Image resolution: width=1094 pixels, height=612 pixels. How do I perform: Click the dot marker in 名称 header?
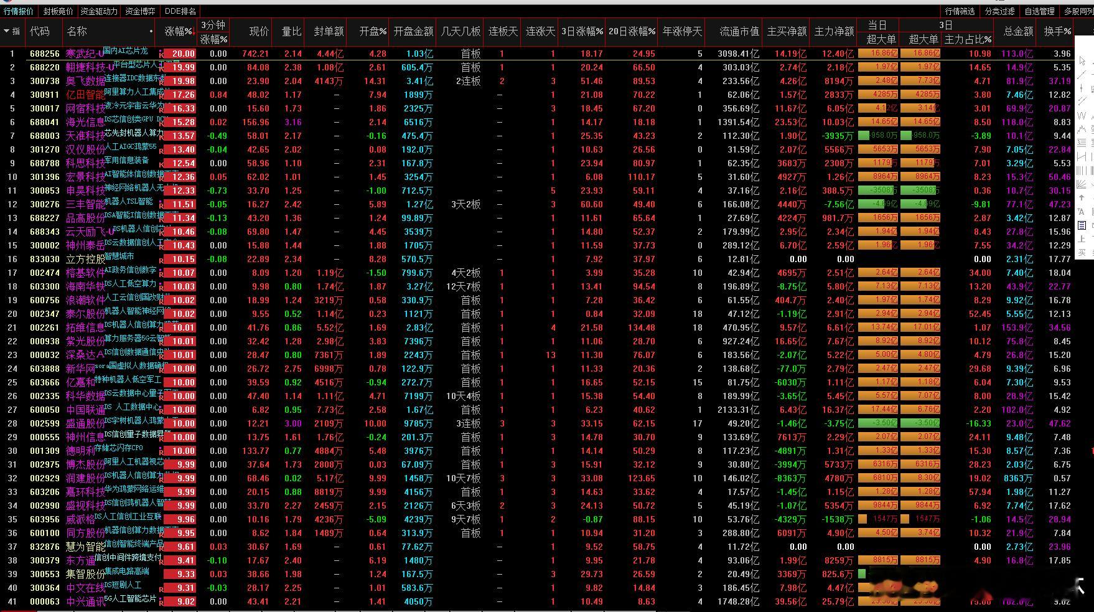tap(151, 31)
